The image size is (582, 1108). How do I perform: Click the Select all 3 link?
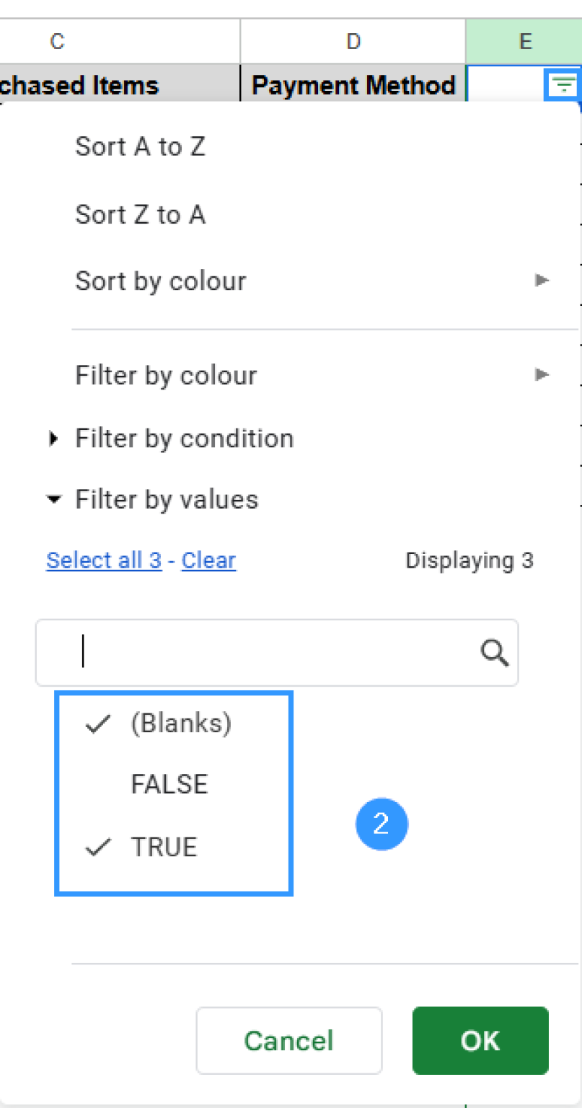tap(103, 560)
